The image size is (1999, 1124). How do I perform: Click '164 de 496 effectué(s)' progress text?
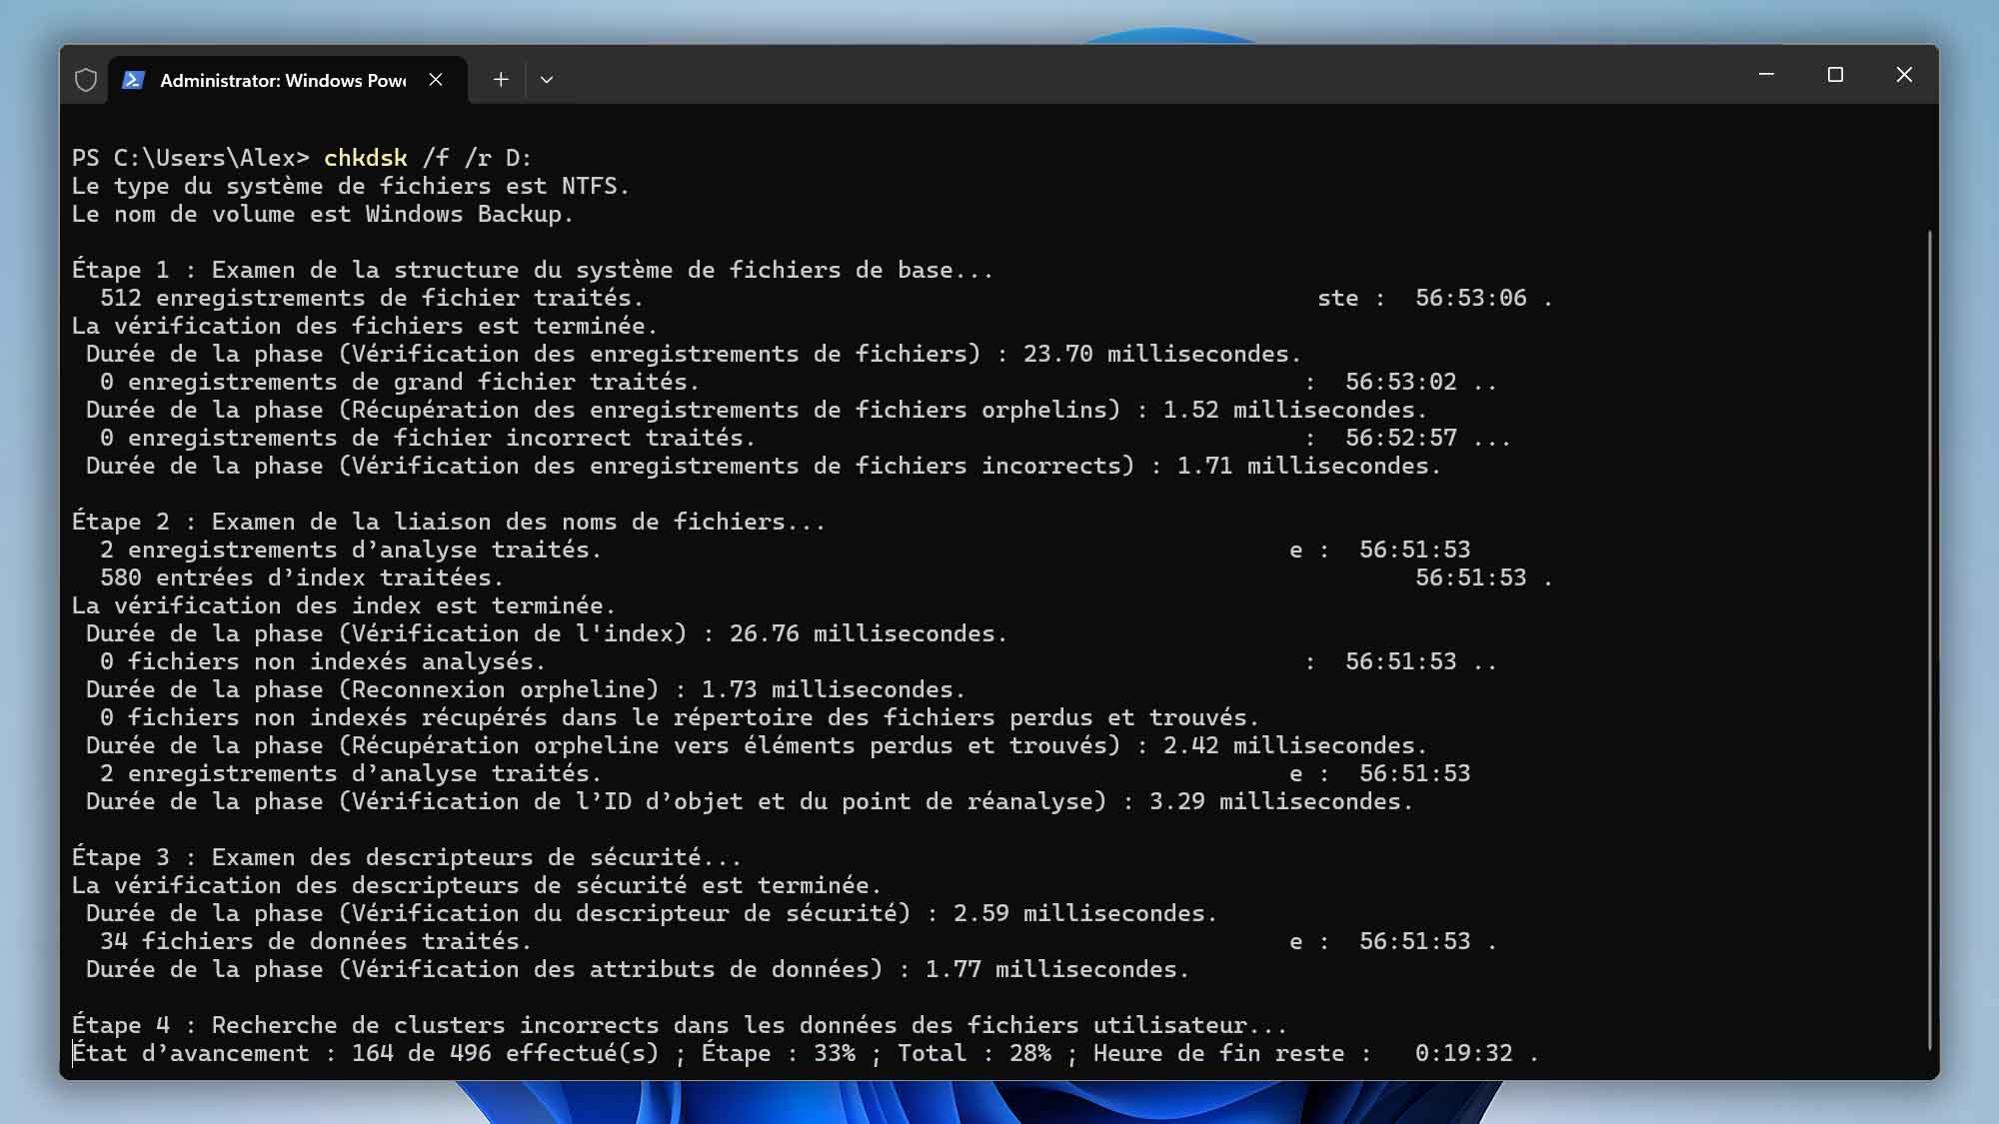click(x=505, y=1053)
